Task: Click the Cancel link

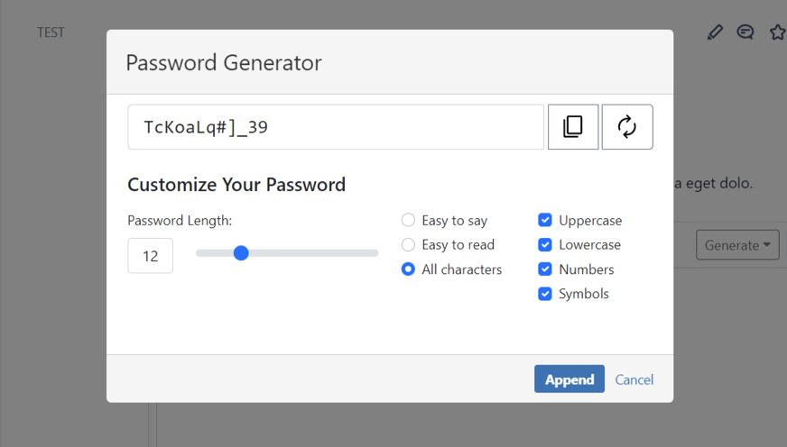Action: (634, 379)
